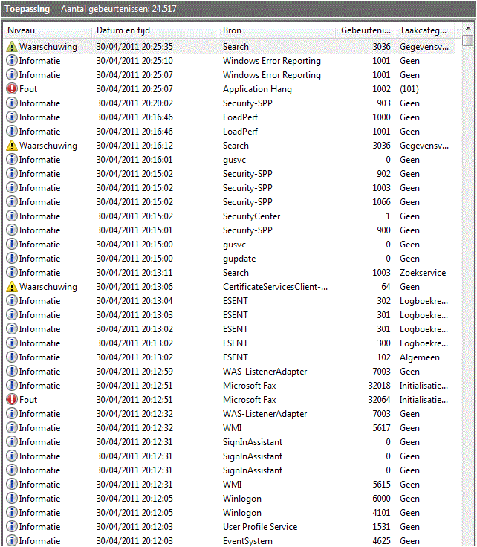The height and width of the screenshot is (547, 477).
Task: Click error icon of Microsoft Fax event 32064
Action: (x=11, y=399)
